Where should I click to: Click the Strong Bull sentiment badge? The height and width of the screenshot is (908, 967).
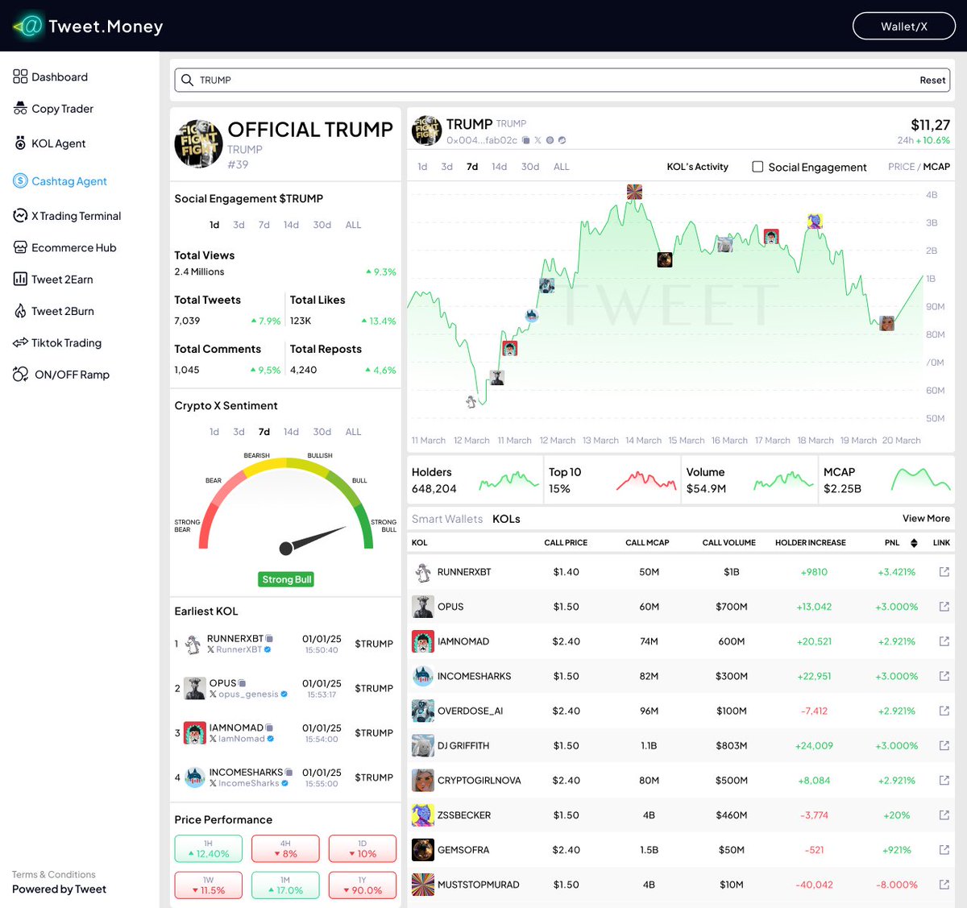(x=286, y=579)
